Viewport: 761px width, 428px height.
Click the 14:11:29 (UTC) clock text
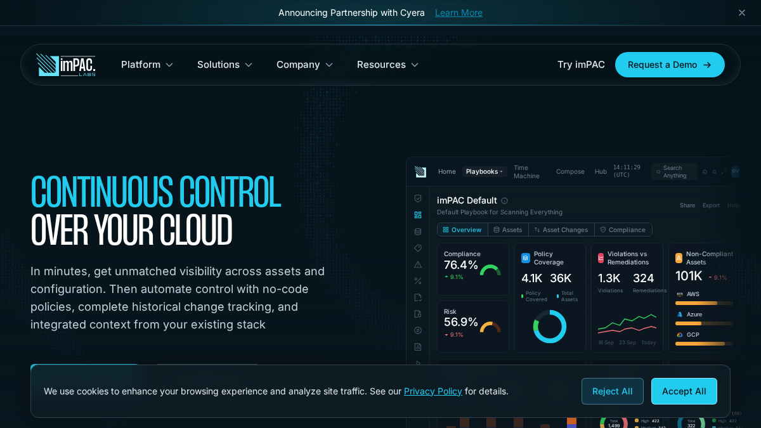click(x=627, y=171)
